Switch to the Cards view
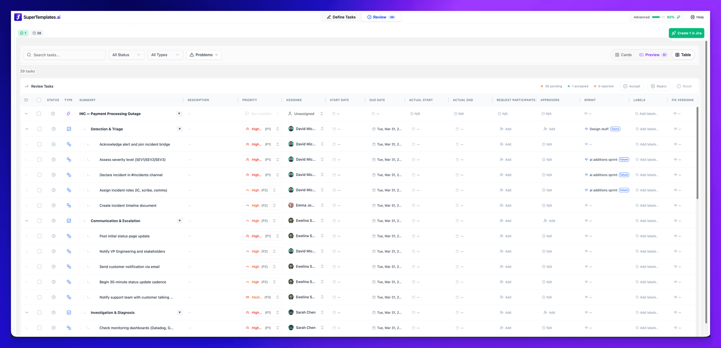The image size is (721, 348). point(623,55)
